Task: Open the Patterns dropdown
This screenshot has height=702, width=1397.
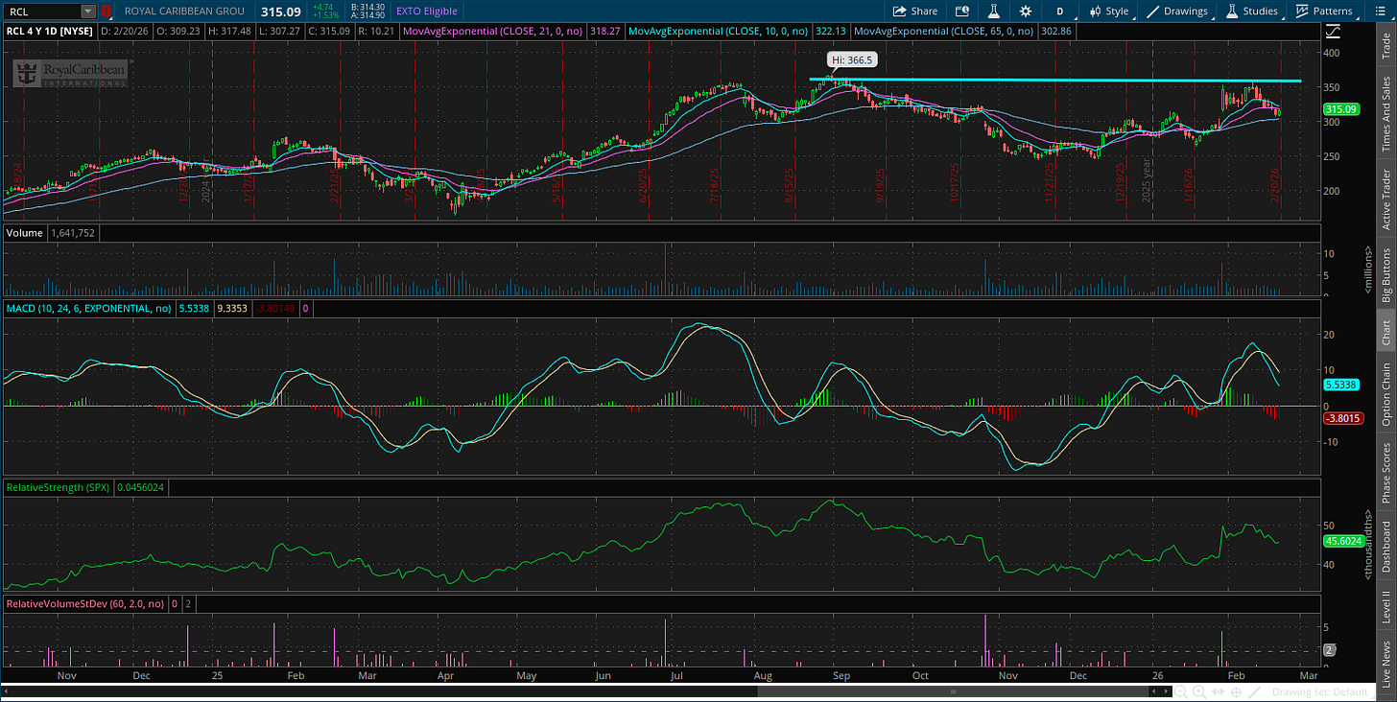Action: (1323, 12)
